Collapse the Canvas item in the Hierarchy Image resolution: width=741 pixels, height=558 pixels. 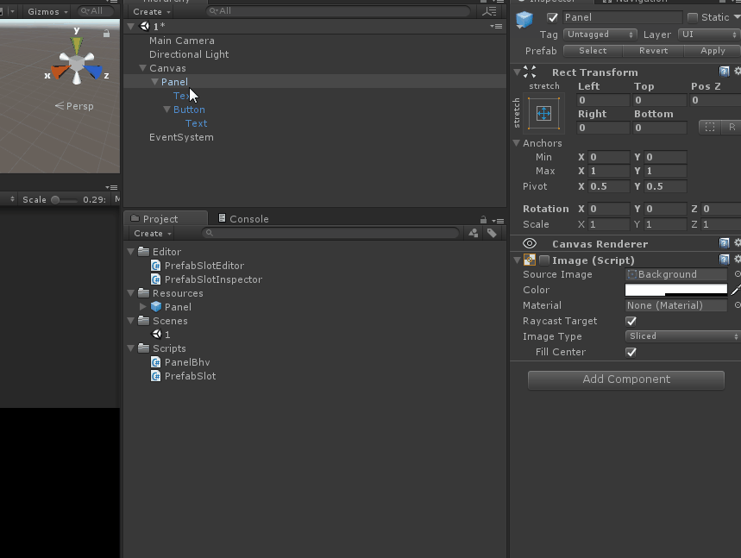(x=141, y=67)
